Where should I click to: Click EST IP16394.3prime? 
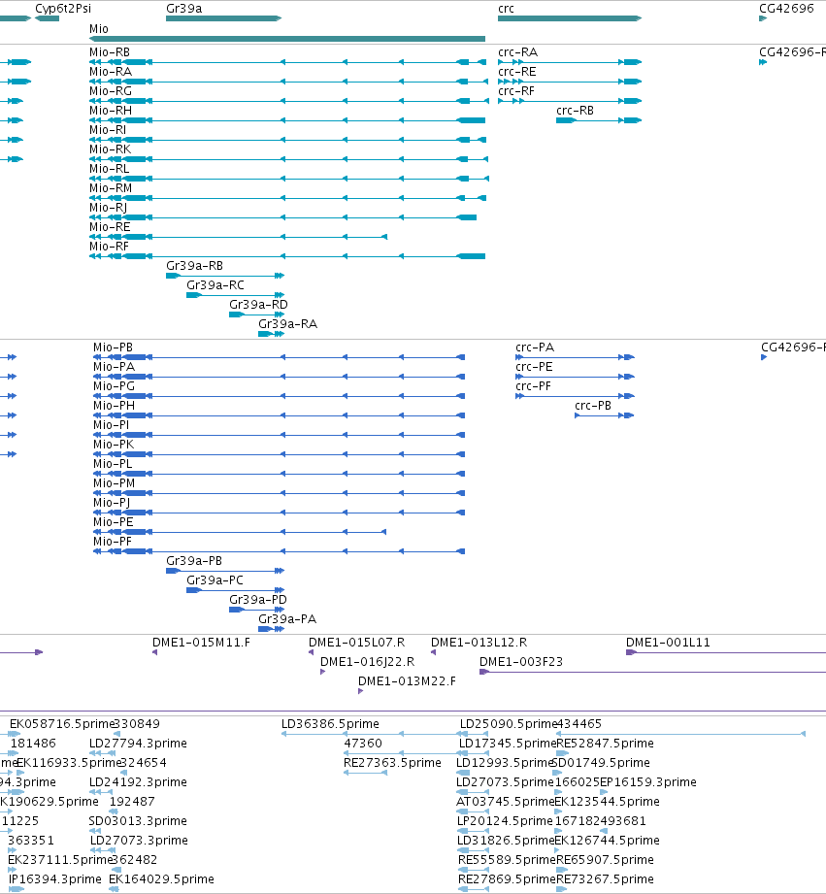[54, 878]
